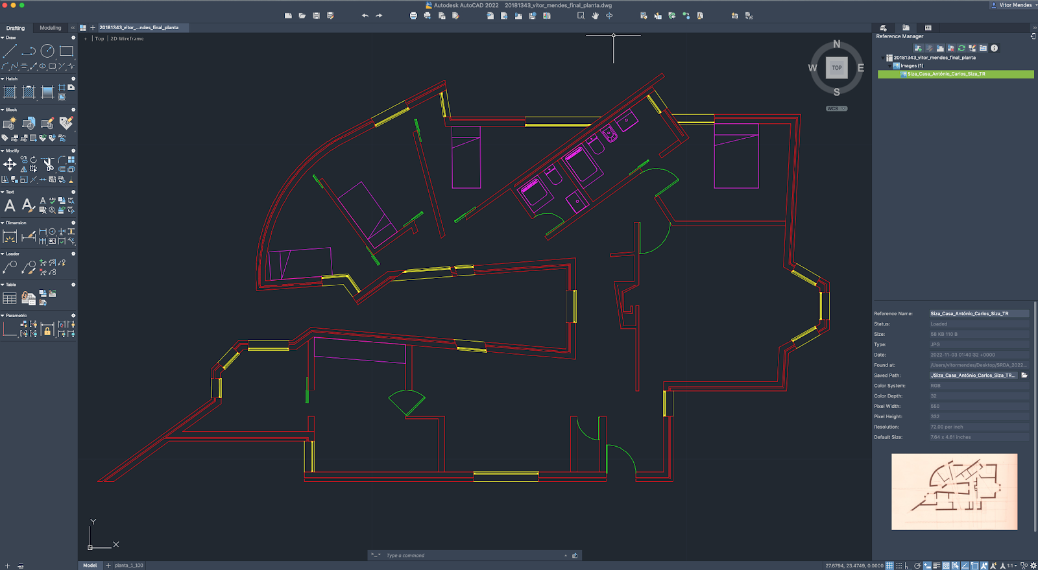The image size is (1038, 570).
Task: Click the Print icon in top toolbar
Action: point(413,16)
